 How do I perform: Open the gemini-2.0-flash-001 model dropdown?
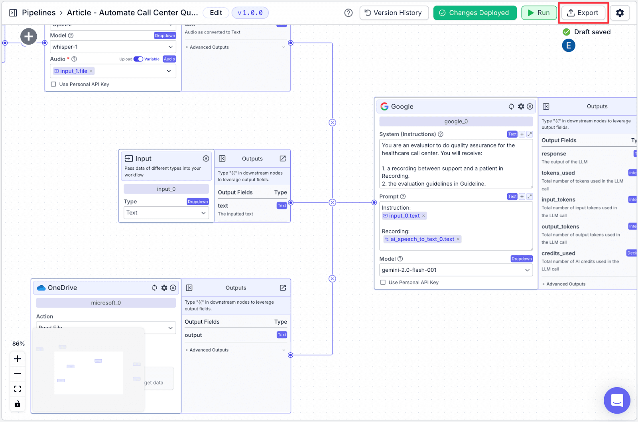click(456, 270)
